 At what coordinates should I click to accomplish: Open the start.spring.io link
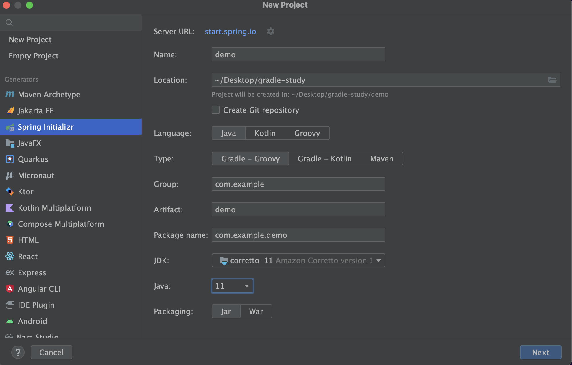[230, 31]
